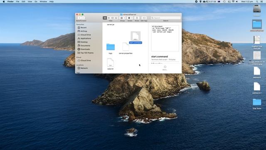Select the image png file on desktop
This screenshot has width=266, height=150.
pos(257,55)
